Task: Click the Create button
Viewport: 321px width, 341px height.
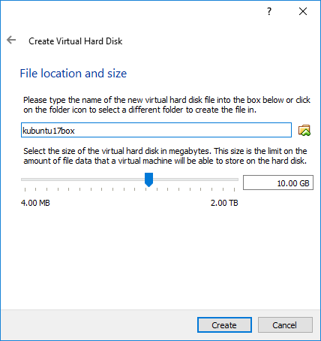Action: (x=224, y=325)
